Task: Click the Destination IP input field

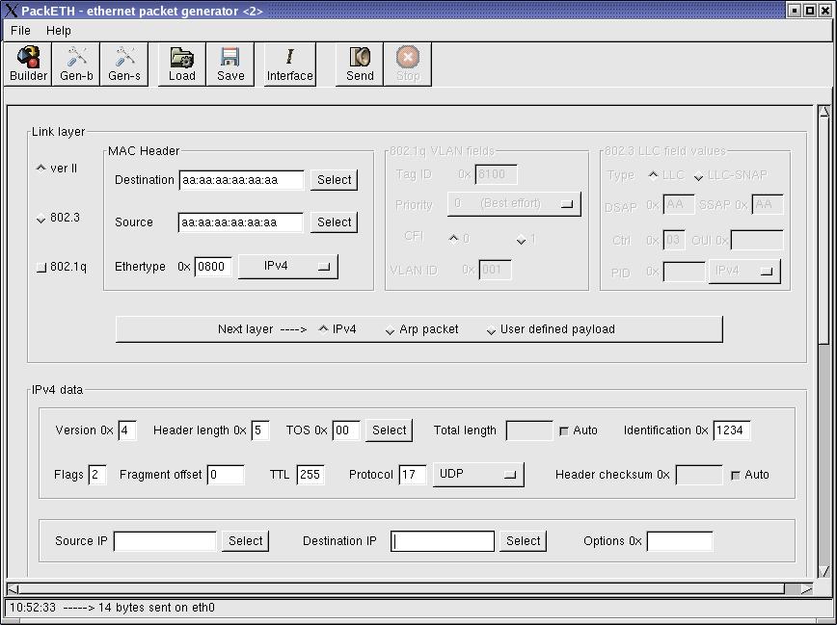Action: (443, 541)
